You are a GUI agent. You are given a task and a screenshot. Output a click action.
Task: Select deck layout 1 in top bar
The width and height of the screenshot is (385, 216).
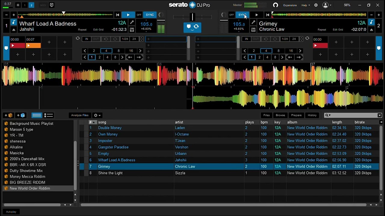coord(25,5)
